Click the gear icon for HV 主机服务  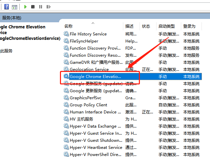point(66,119)
